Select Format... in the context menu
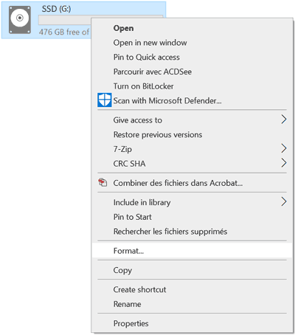 click(x=192, y=251)
